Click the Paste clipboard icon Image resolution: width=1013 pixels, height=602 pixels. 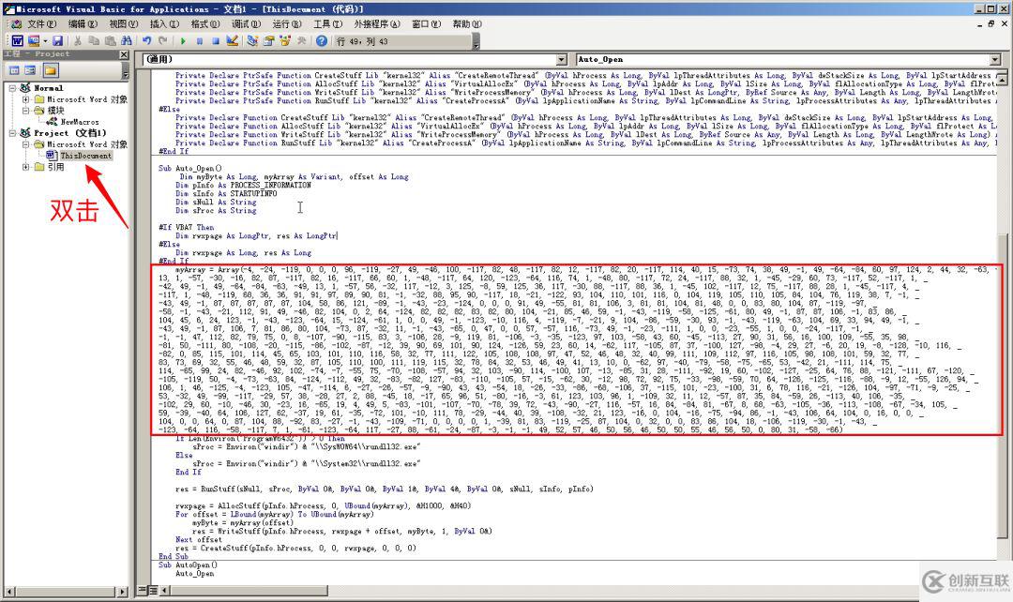coord(111,40)
